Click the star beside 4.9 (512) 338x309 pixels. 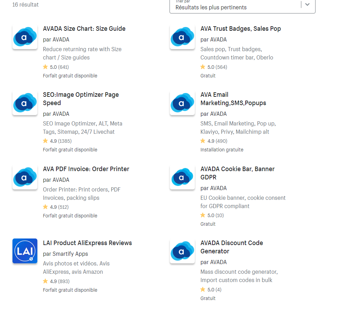45,207
